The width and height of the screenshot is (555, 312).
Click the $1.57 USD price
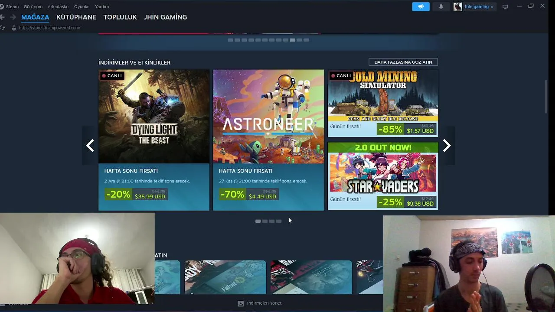pos(420,131)
